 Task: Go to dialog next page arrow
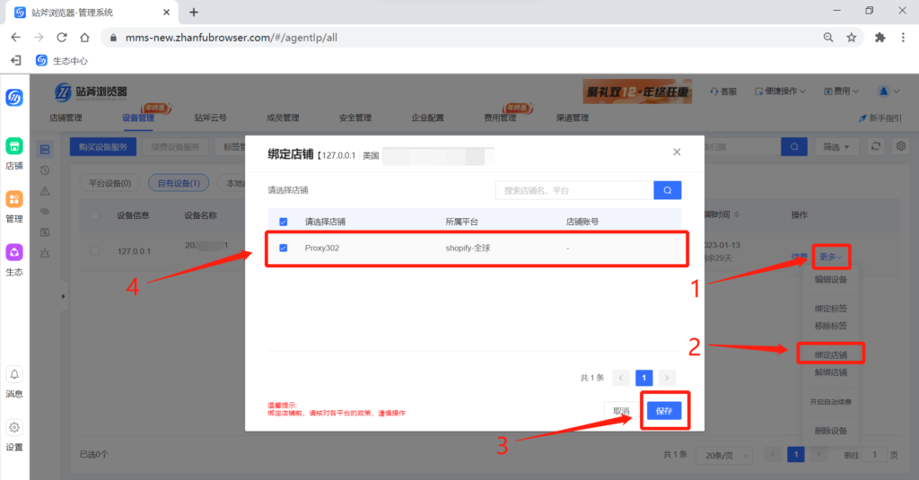pyautogui.click(x=667, y=378)
